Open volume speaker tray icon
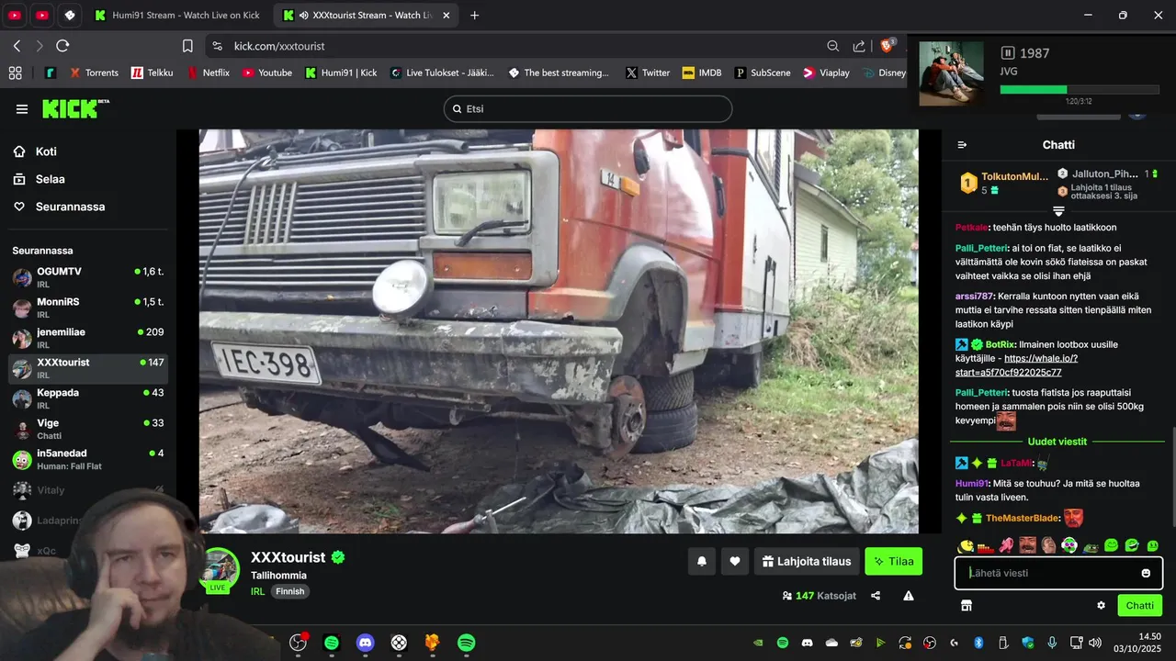Image resolution: width=1176 pixels, height=661 pixels. [1095, 643]
